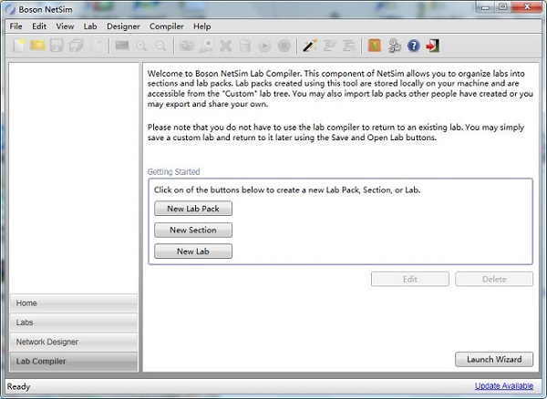This screenshot has width=547, height=399.
Task: Click the magic wand wizard icon
Action: click(309, 46)
